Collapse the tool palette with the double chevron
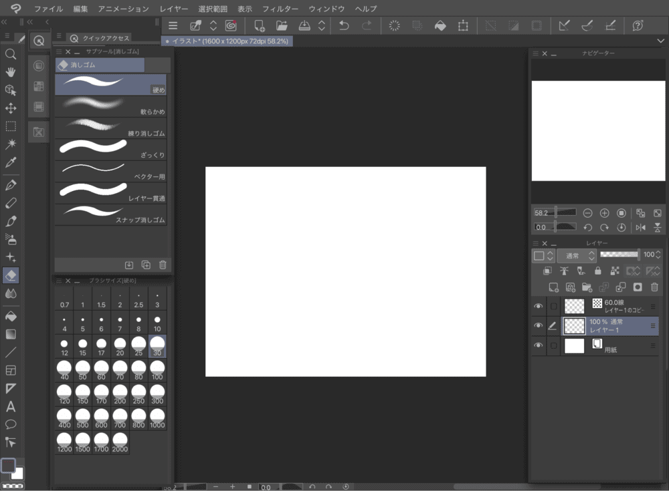 tap(4, 22)
